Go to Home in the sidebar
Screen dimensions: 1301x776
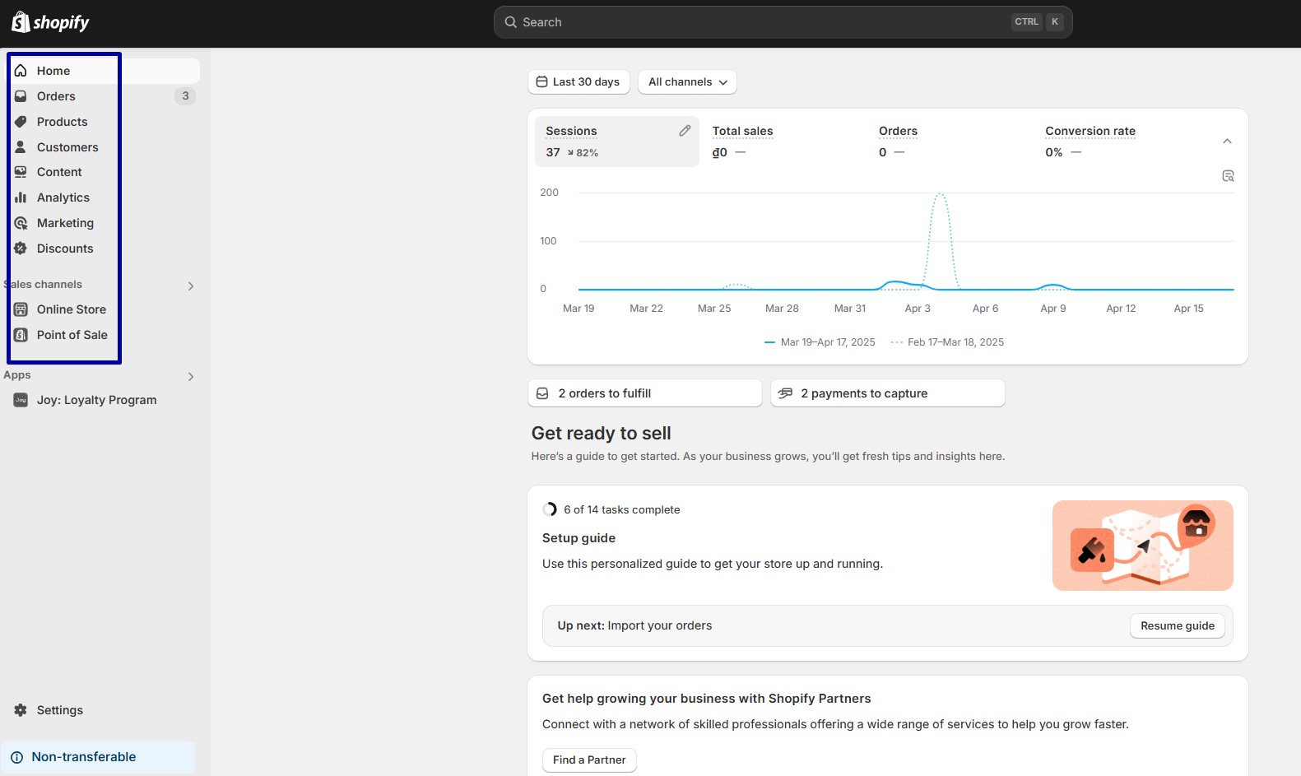[x=105, y=71]
